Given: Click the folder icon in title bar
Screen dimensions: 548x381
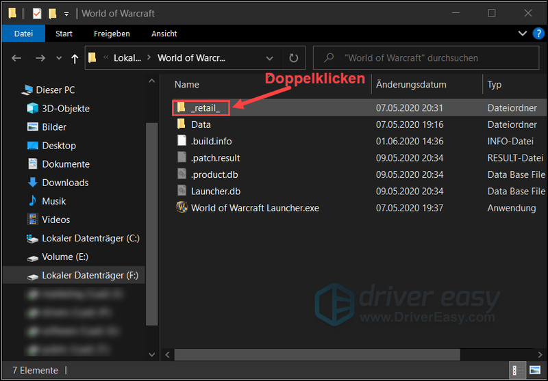Looking at the screenshot, I should [x=12, y=14].
